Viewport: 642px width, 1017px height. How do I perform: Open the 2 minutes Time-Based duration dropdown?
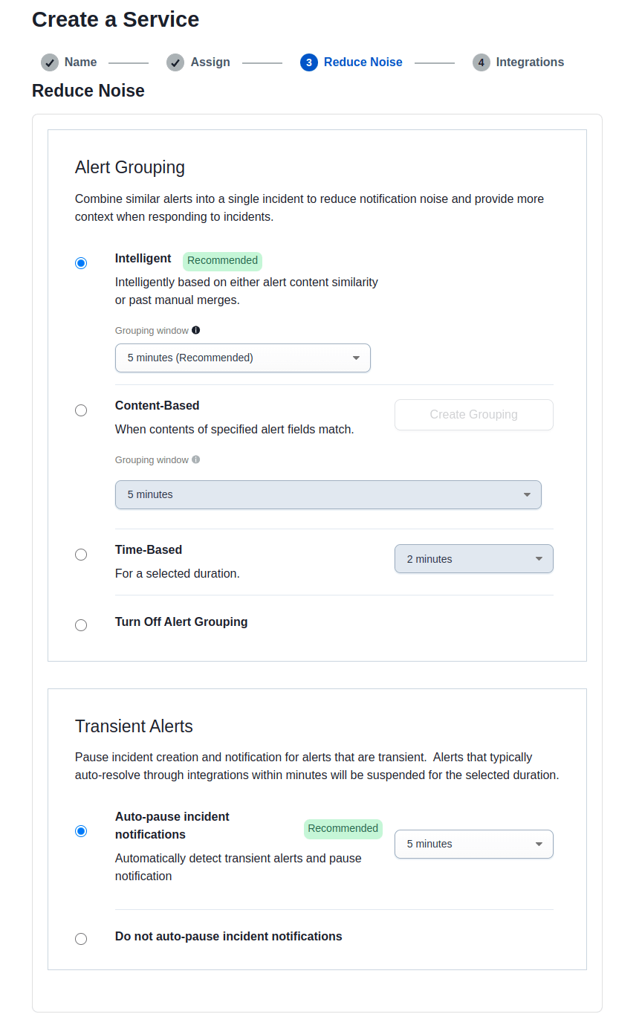coord(473,558)
